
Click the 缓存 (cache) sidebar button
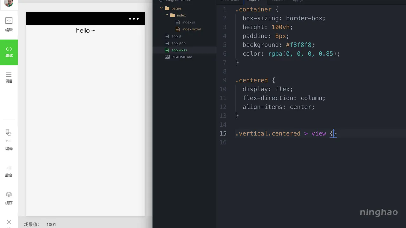tap(9, 198)
